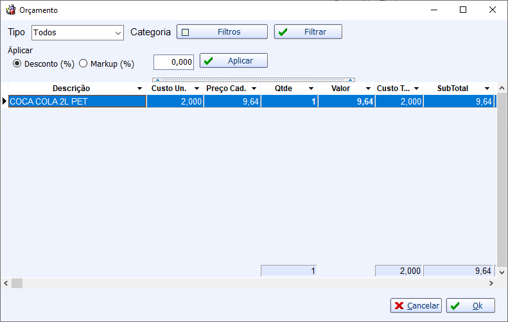Click the horizontal scrollbar left arrow

click(6, 283)
